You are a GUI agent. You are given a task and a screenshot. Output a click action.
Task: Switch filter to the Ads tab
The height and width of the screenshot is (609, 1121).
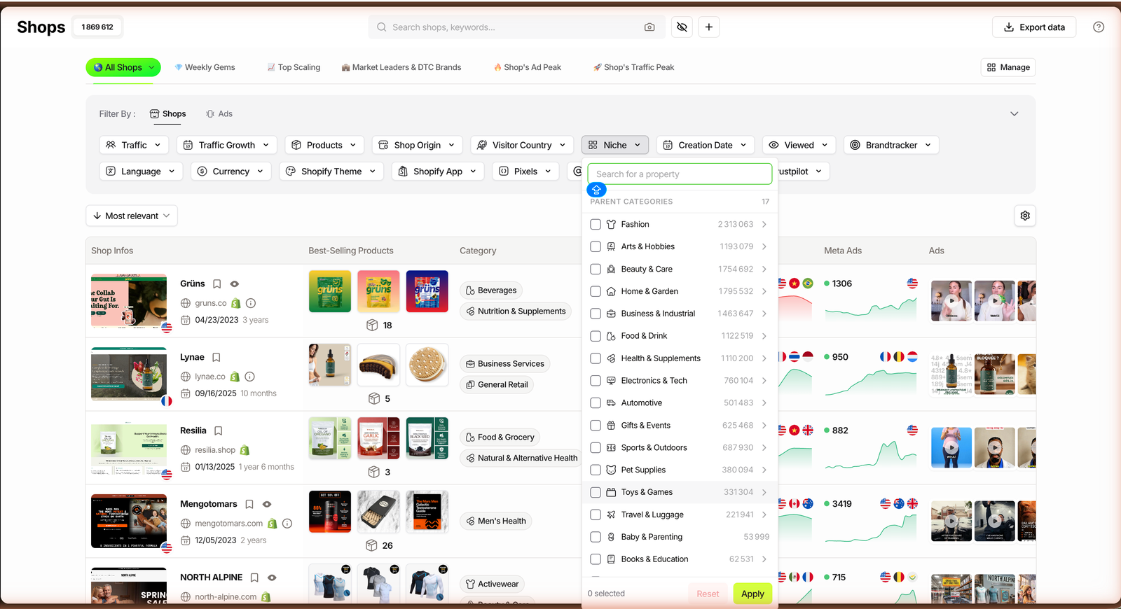pyautogui.click(x=219, y=114)
